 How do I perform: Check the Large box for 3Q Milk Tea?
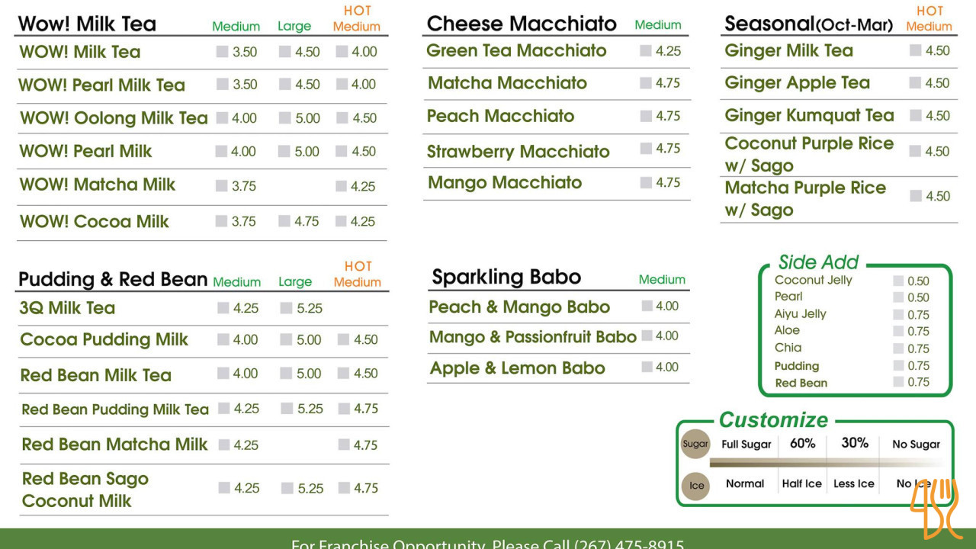pyautogui.click(x=287, y=308)
